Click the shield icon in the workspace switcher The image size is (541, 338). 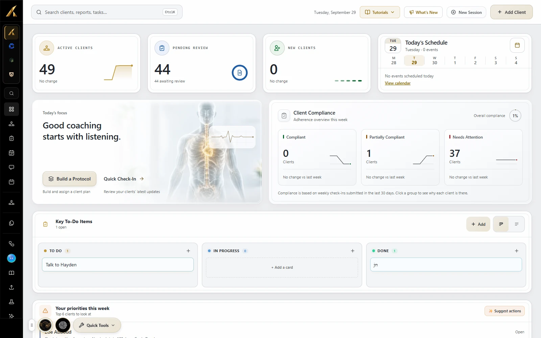point(11,74)
